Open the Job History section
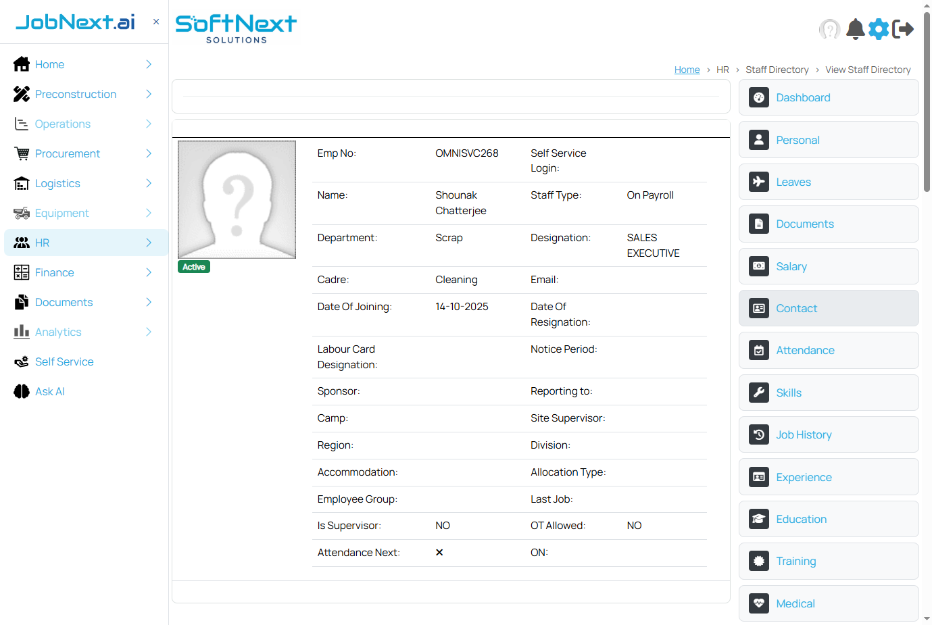932x625 pixels. tap(804, 434)
